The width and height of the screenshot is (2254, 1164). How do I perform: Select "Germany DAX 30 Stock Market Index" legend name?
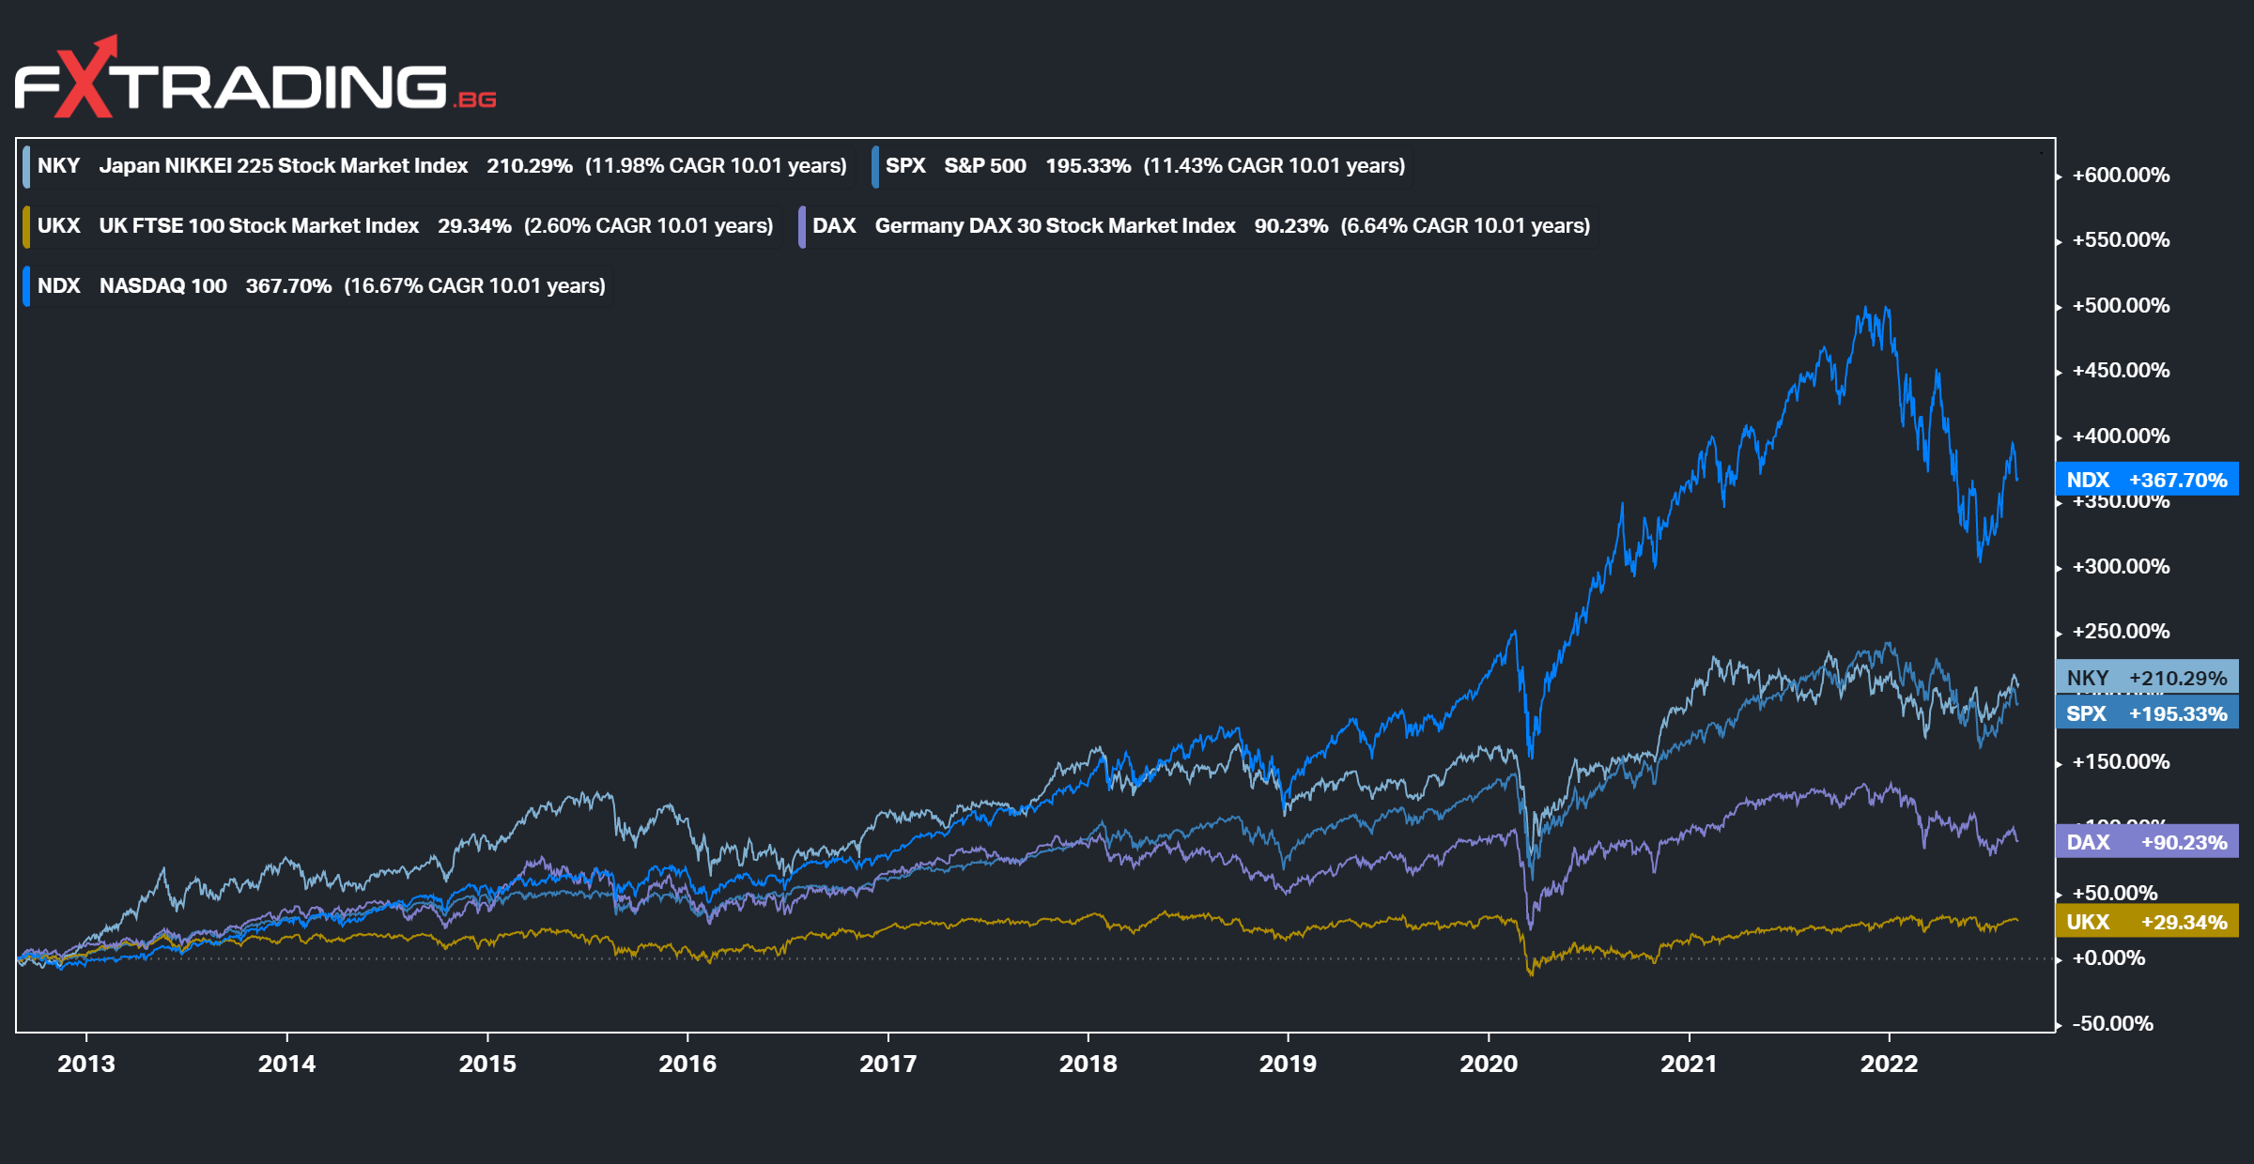coord(1056,226)
